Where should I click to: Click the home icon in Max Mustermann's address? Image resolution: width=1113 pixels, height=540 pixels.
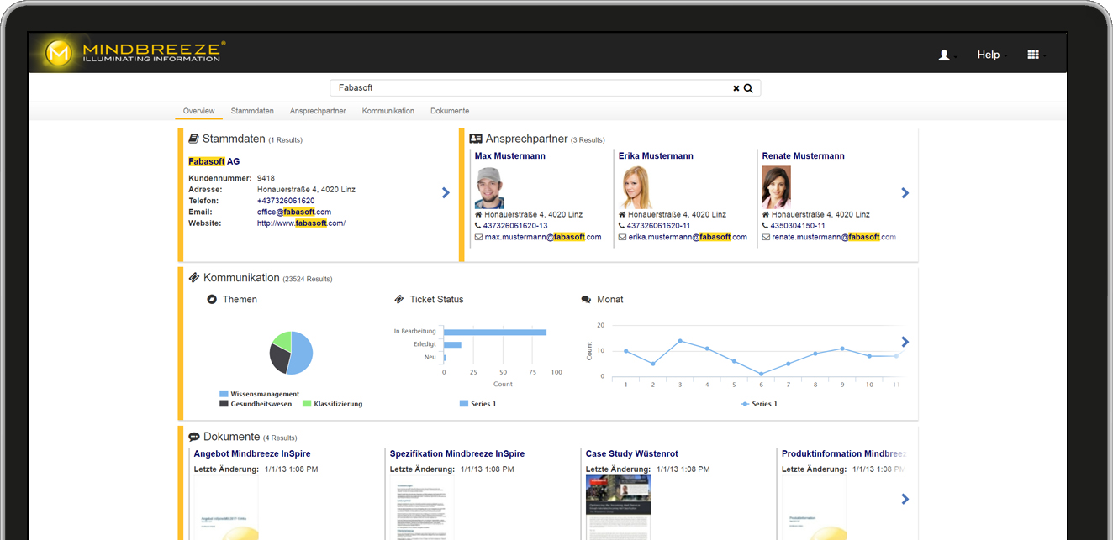coord(479,214)
